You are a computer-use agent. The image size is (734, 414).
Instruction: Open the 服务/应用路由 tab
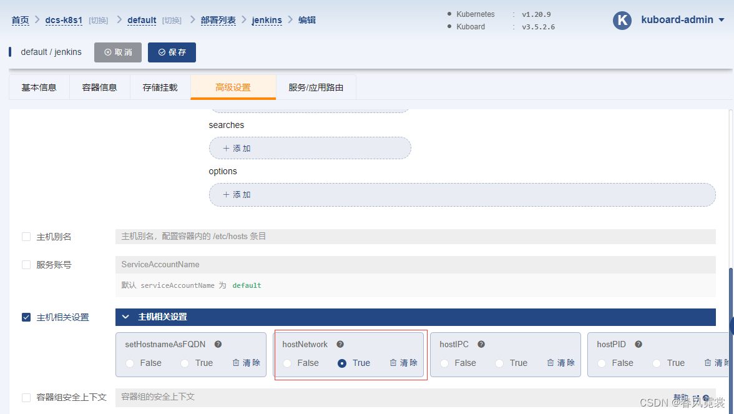(316, 87)
